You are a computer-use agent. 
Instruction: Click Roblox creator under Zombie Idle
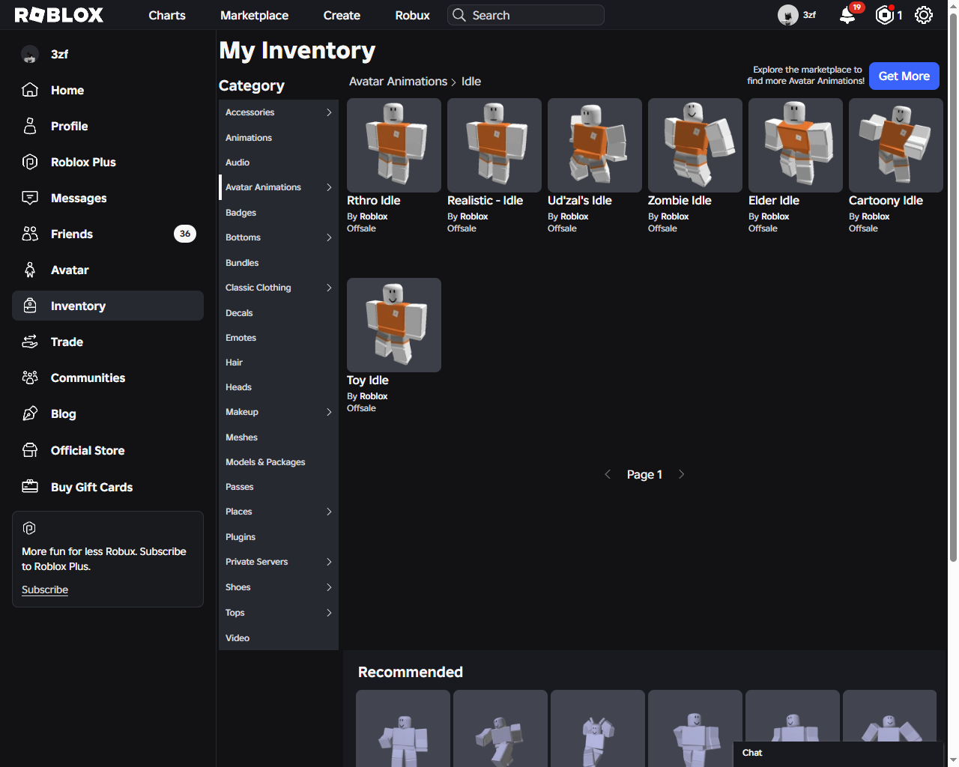click(674, 216)
